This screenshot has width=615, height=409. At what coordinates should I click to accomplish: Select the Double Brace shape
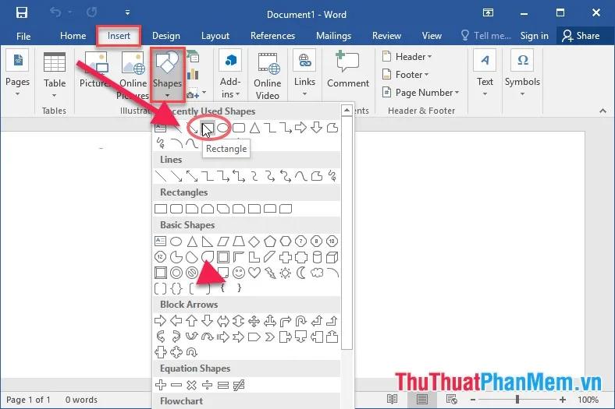click(176, 288)
